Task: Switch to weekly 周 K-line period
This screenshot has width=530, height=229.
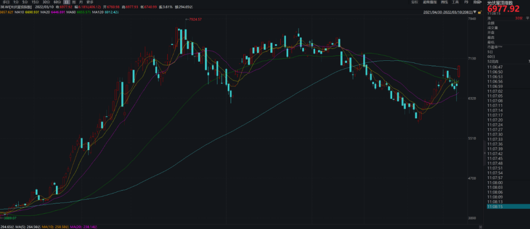Action: pyautogui.click(x=74, y=2)
